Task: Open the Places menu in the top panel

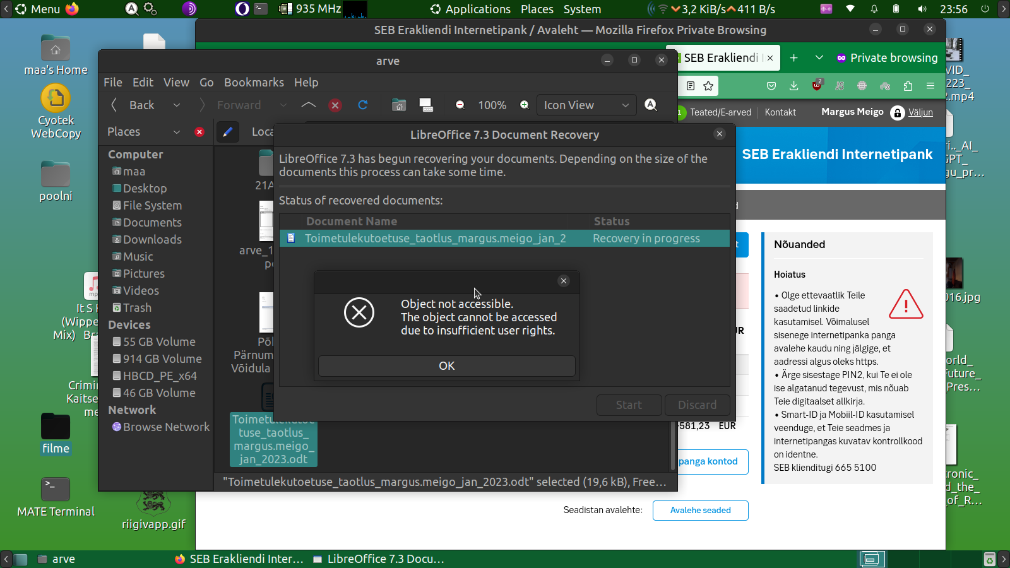Action: tap(537, 9)
